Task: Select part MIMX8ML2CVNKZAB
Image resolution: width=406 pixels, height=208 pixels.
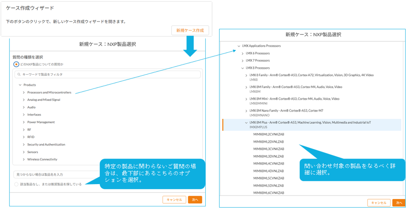Action: point(269,134)
